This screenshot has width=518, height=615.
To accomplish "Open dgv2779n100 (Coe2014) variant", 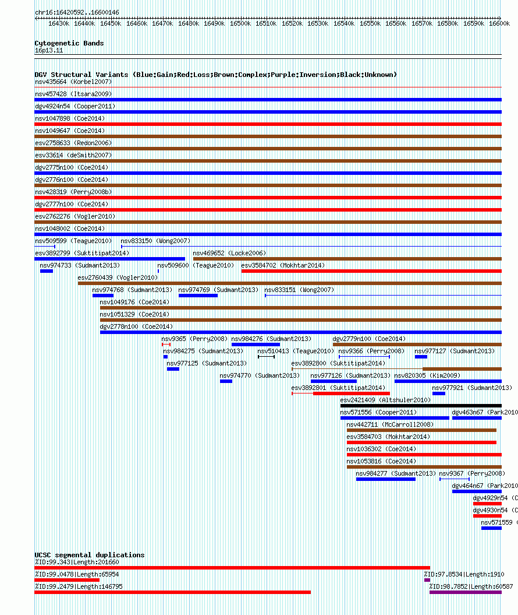I will point(369,339).
